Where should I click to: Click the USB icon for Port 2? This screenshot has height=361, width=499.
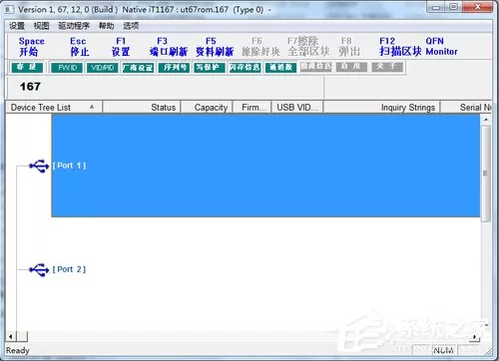coord(39,269)
